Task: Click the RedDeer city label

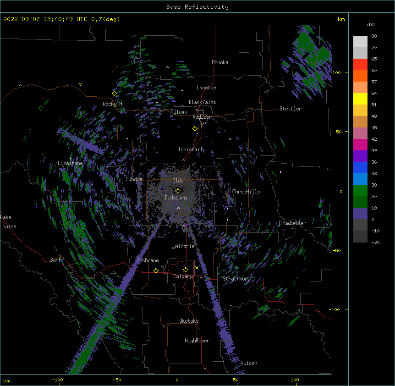Action: click(202, 117)
